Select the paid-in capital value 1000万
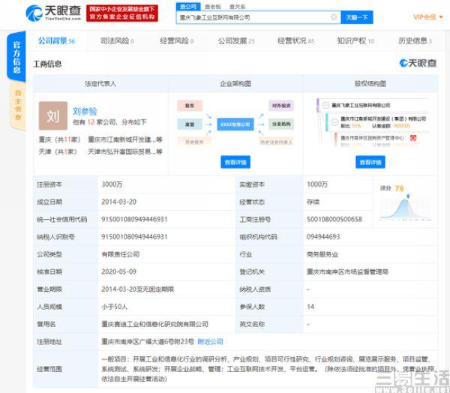 click(317, 184)
